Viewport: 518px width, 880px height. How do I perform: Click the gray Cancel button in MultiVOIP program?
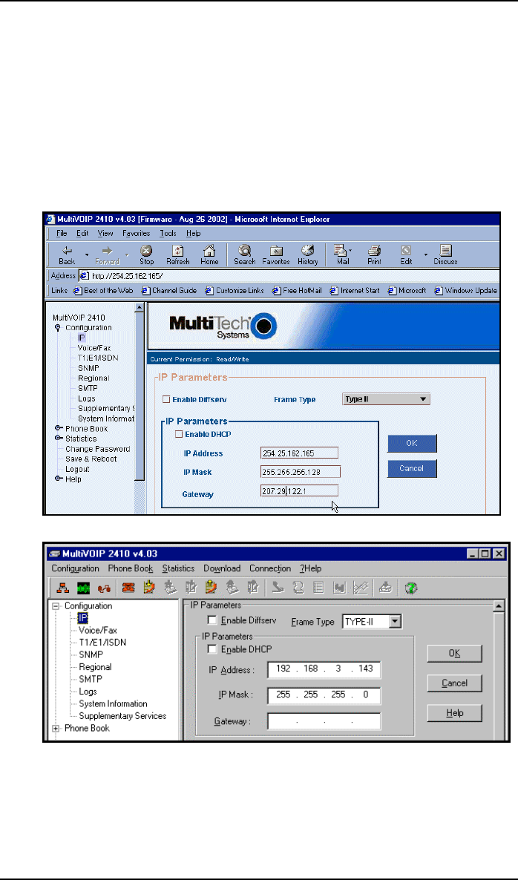[455, 683]
